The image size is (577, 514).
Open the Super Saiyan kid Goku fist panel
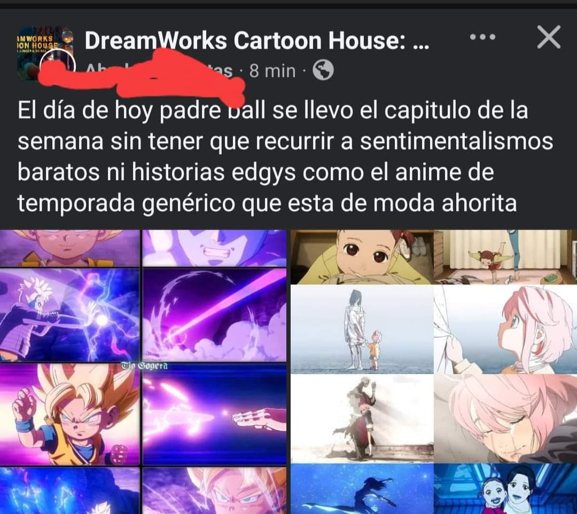tap(69, 414)
